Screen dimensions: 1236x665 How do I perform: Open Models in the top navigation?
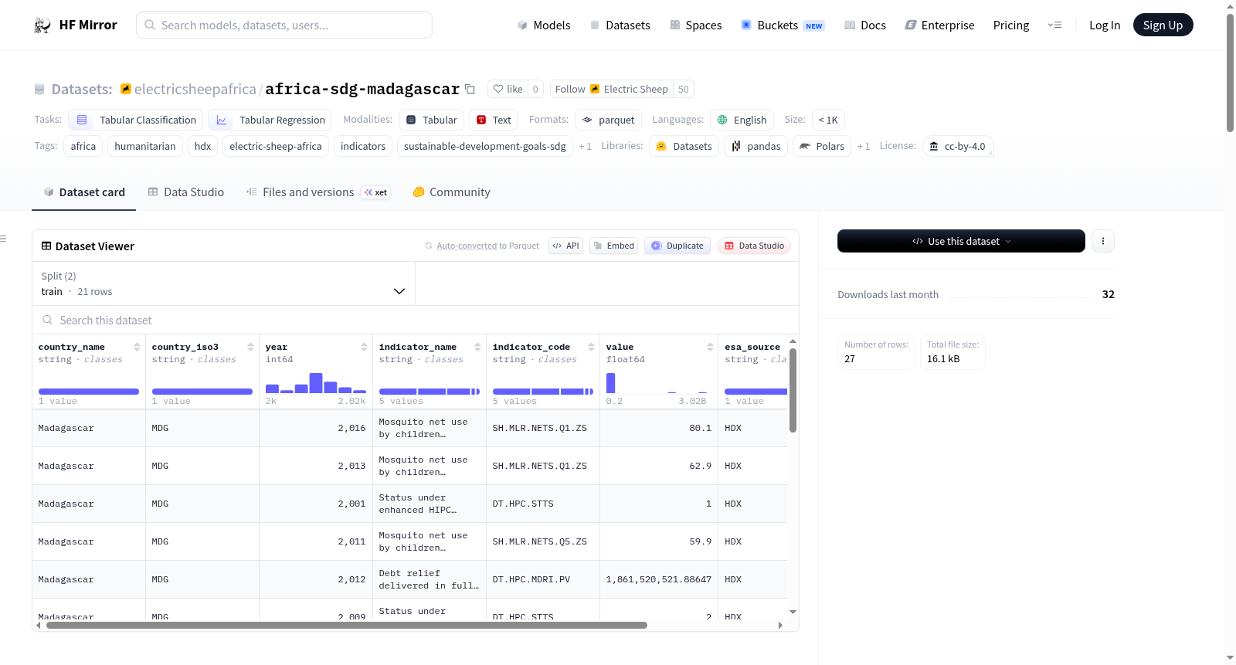click(x=544, y=25)
